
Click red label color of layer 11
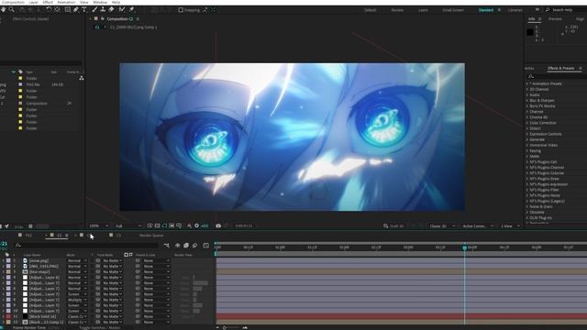[x=8, y=316]
